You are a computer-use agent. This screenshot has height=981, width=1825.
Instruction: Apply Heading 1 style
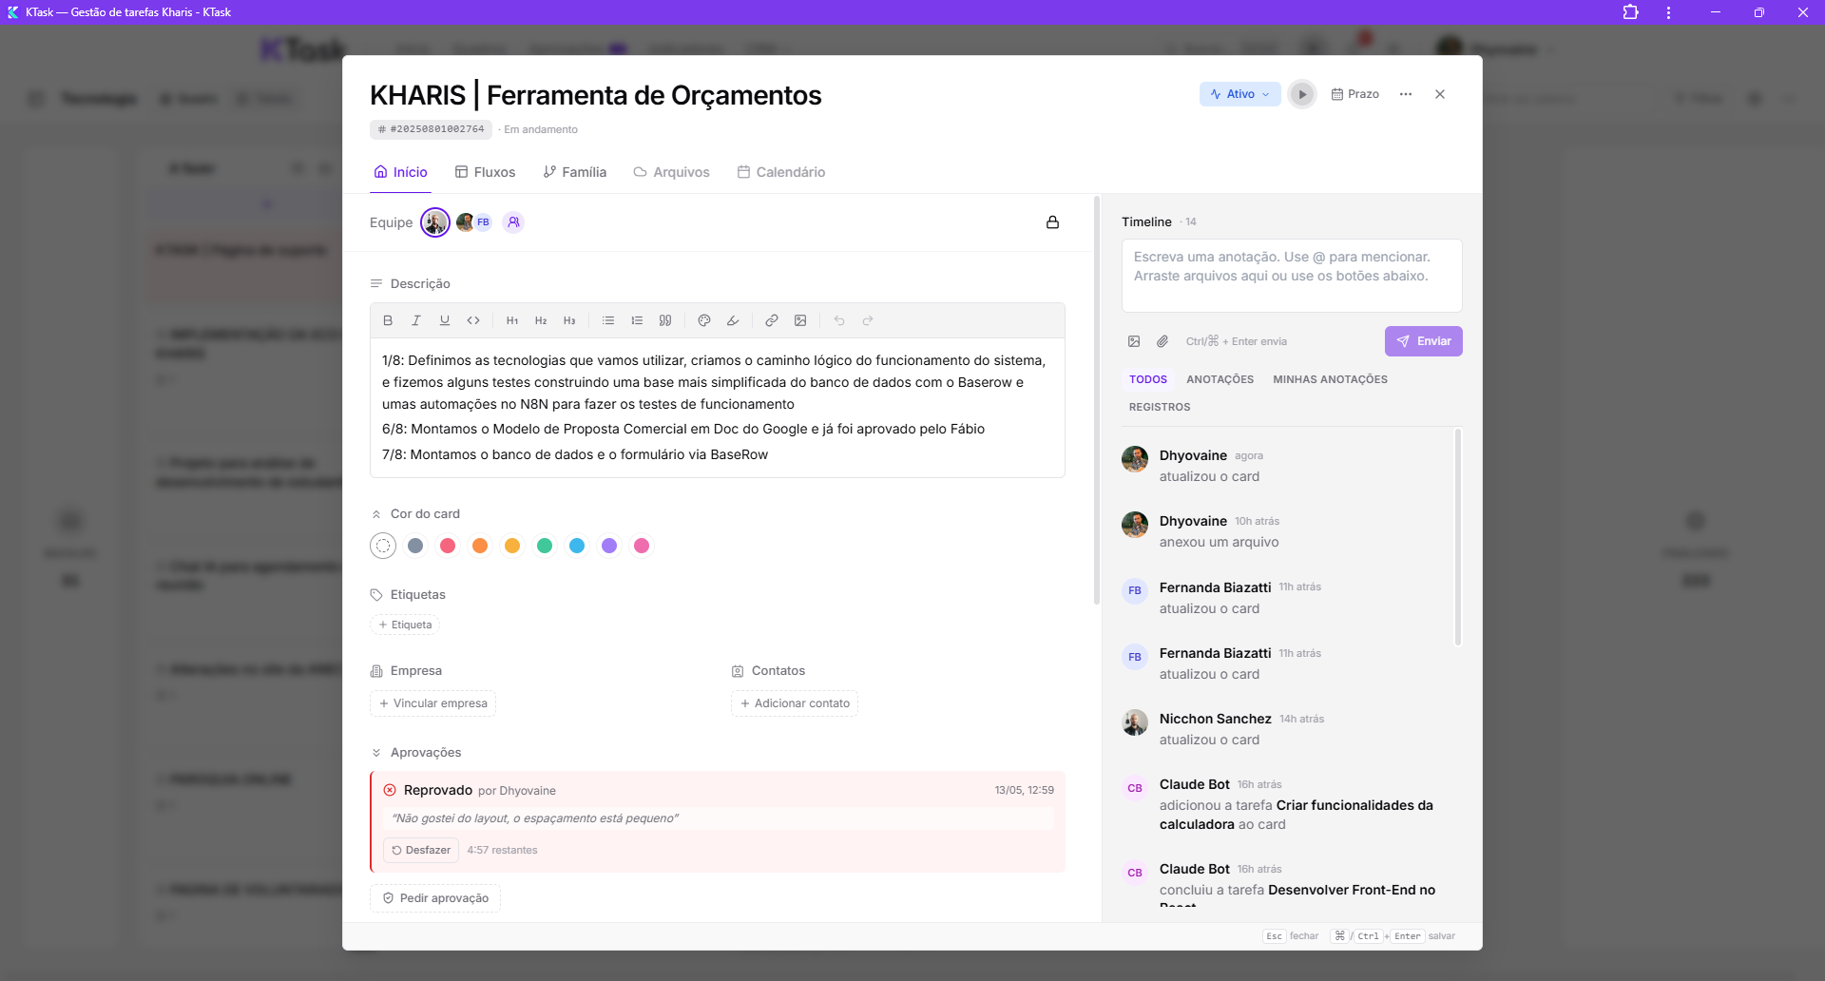(x=512, y=321)
